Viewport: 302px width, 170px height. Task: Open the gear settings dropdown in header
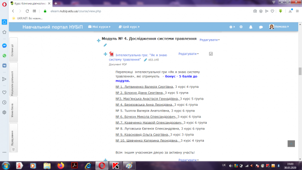pos(232,27)
